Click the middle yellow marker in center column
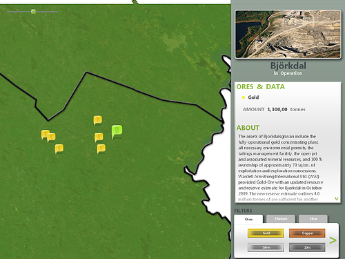The width and height of the screenshot is (345, 259). click(99, 137)
